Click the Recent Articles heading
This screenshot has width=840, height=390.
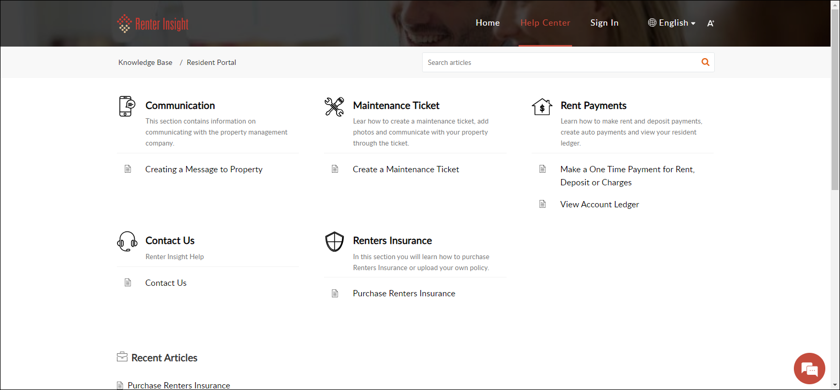164,358
